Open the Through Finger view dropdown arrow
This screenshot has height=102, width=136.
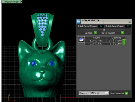tap(21, 2)
